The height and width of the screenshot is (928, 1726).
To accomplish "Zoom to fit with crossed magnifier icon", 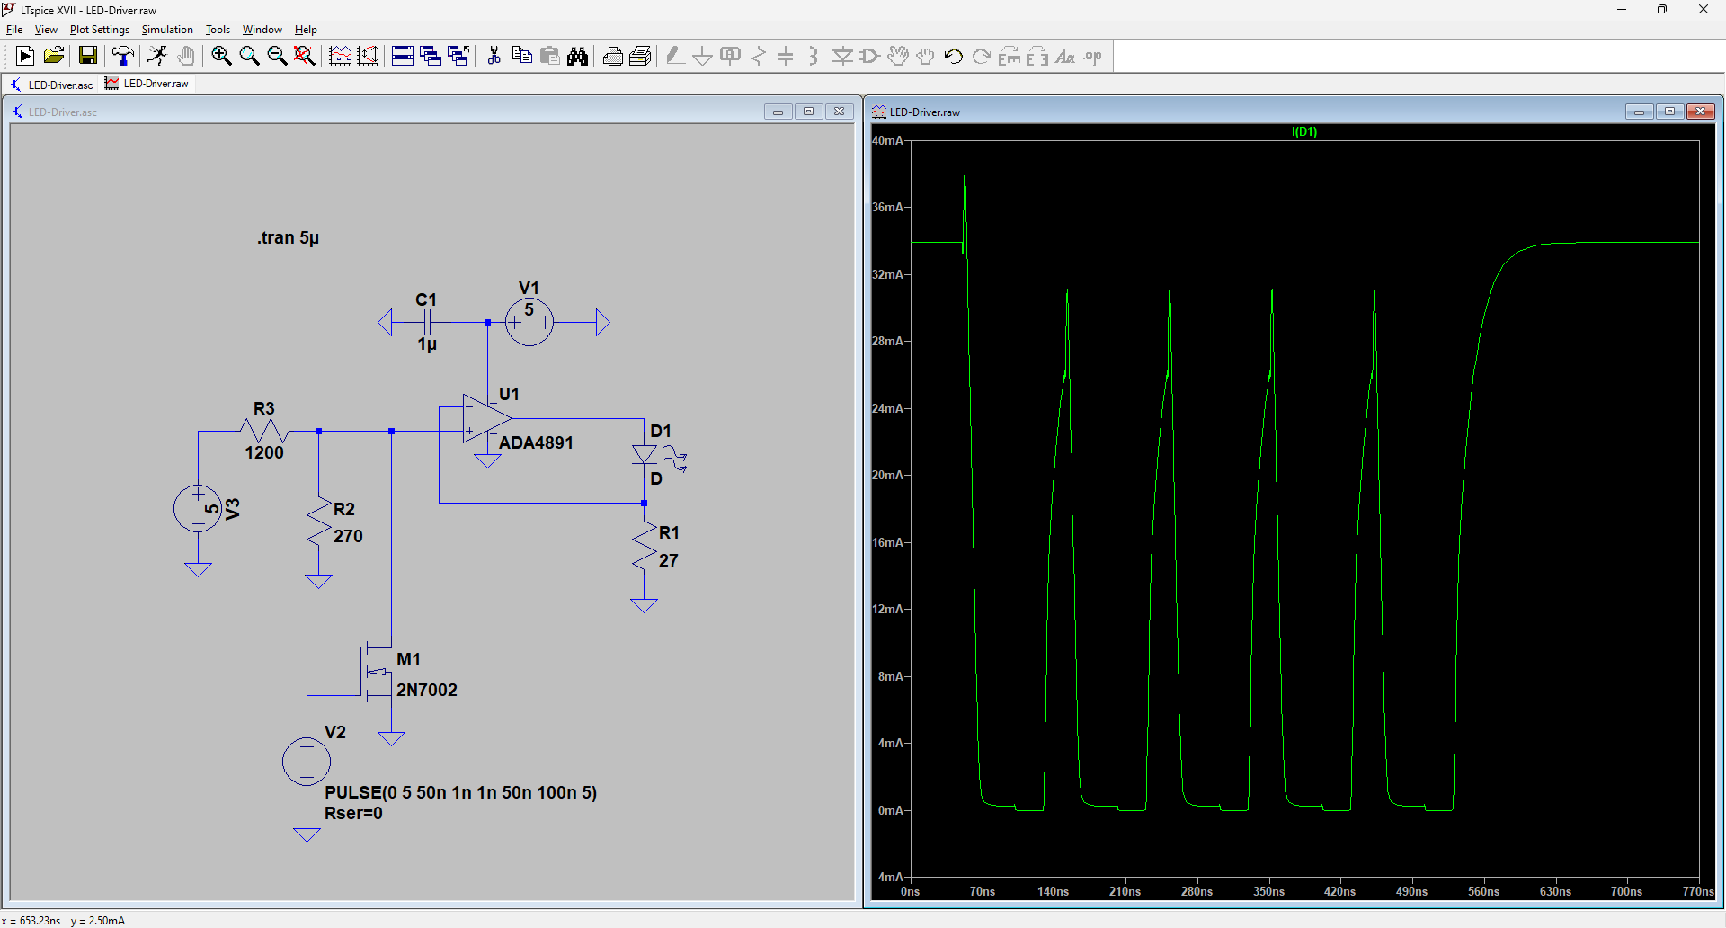I will tap(305, 56).
